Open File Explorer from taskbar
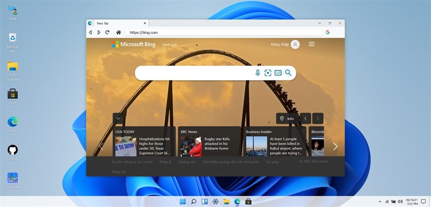Screen dimensions: 431x207 [226, 202]
